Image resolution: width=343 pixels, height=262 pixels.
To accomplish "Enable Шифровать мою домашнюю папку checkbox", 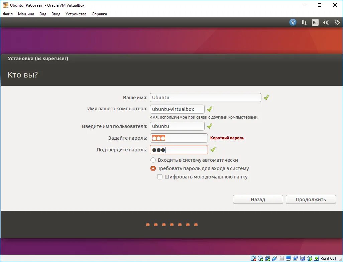I will 160,177.
